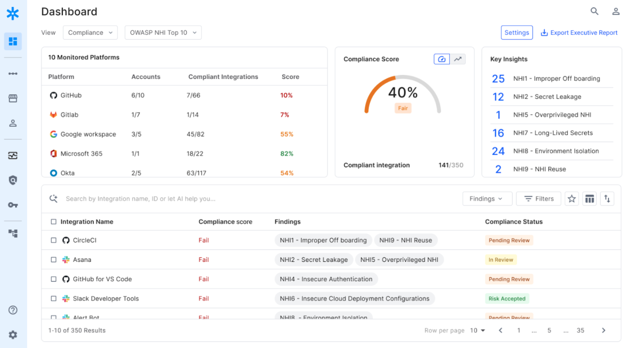
Task: Click the Settings button
Action: (517, 33)
